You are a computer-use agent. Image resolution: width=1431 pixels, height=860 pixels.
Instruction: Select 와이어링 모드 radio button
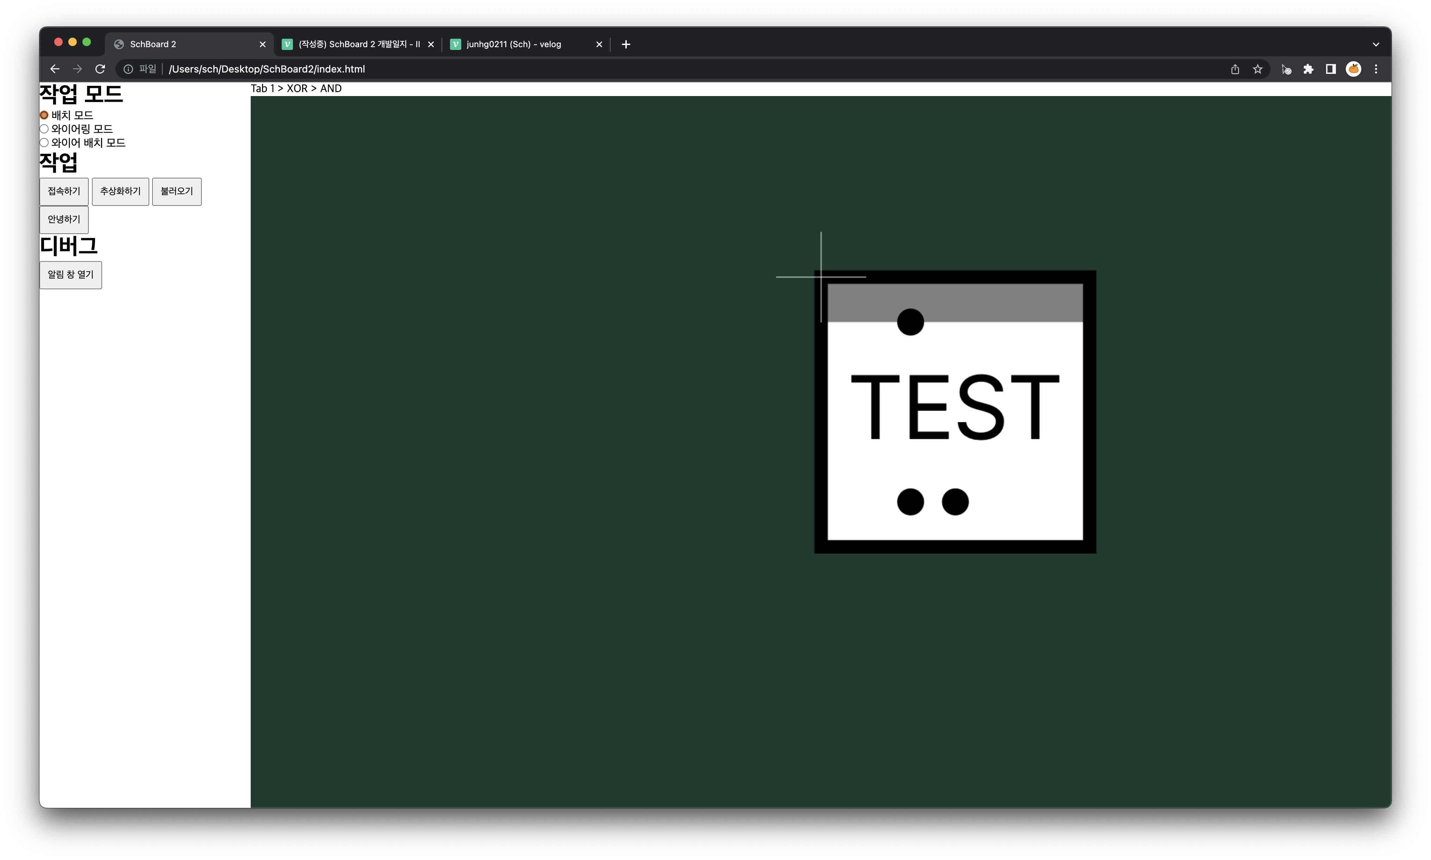coord(44,129)
